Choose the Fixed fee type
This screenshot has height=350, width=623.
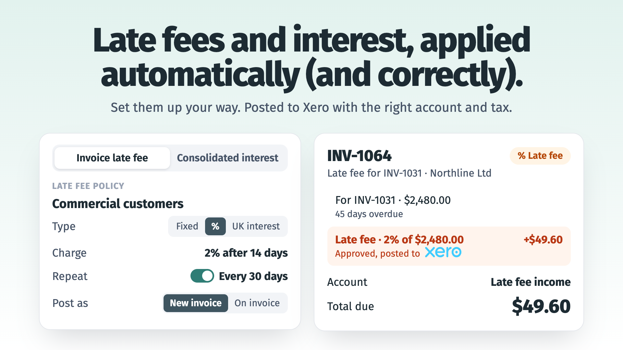pyautogui.click(x=187, y=226)
